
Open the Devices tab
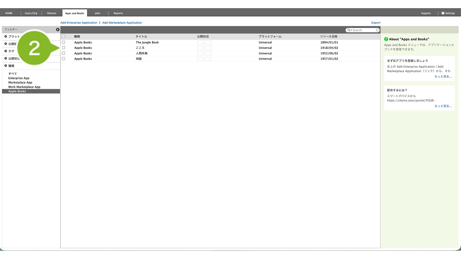[52, 13]
